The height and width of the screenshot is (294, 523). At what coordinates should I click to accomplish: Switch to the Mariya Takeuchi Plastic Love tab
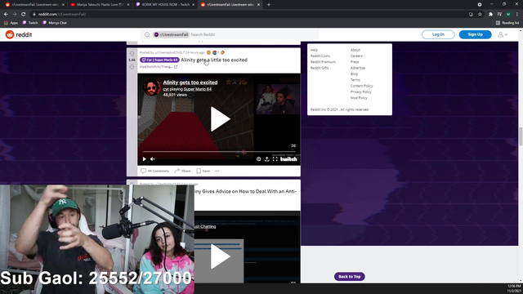100,5
